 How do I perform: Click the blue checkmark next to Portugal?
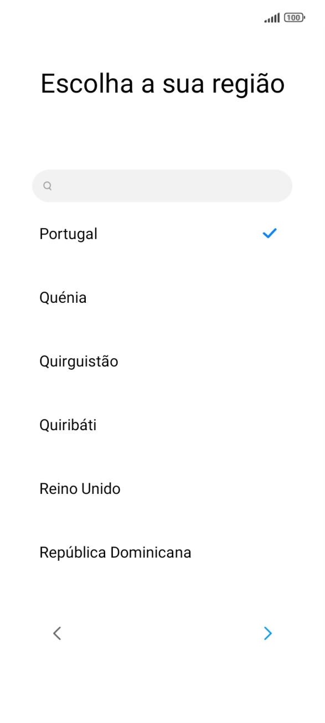point(269,233)
